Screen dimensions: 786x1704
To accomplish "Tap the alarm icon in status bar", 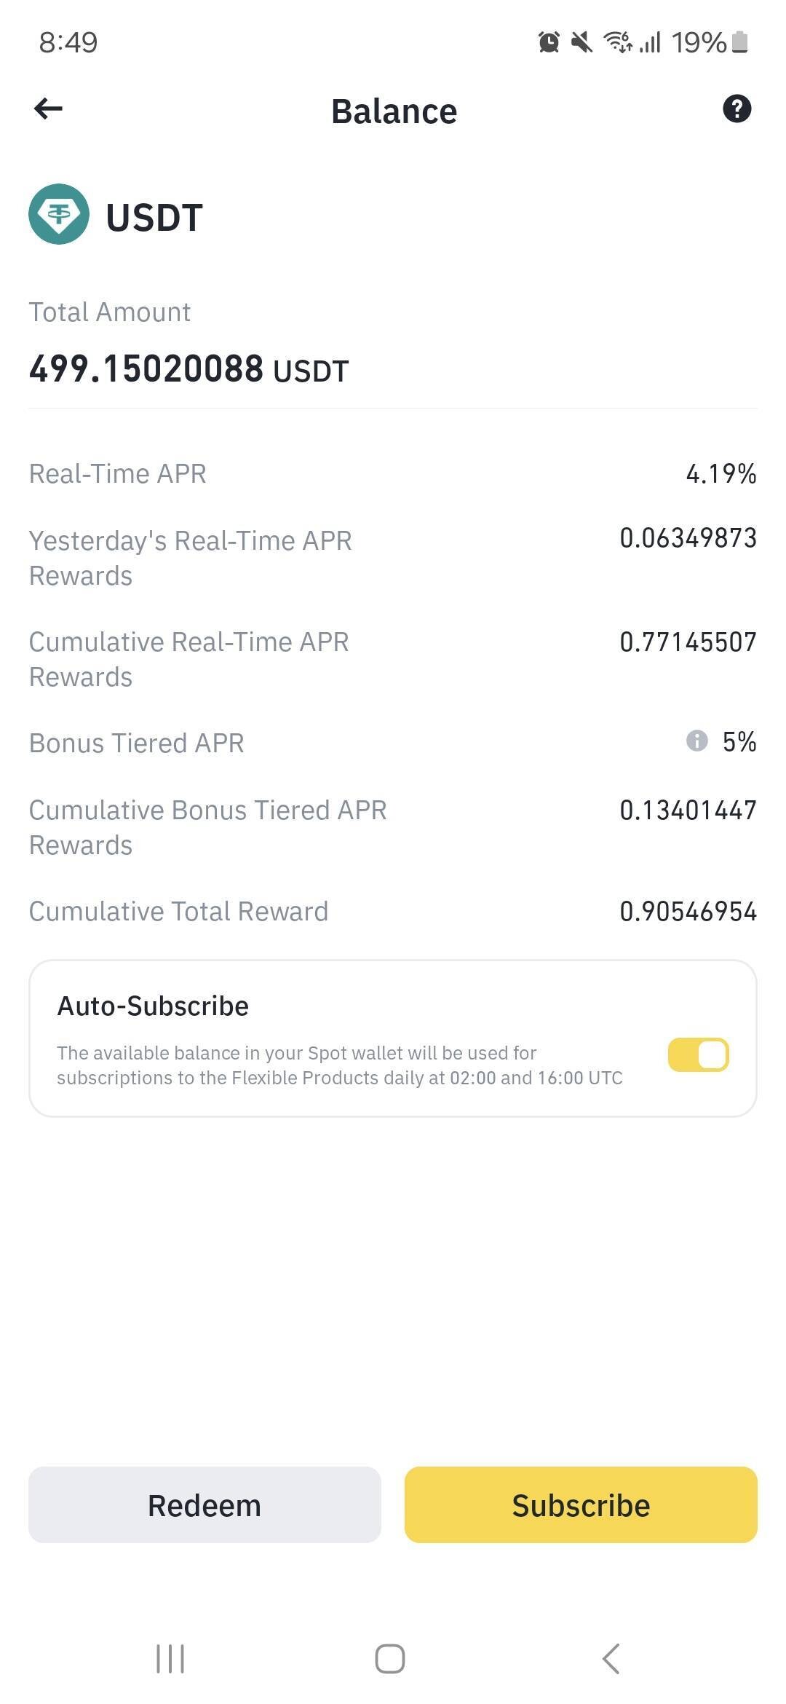I will [549, 42].
